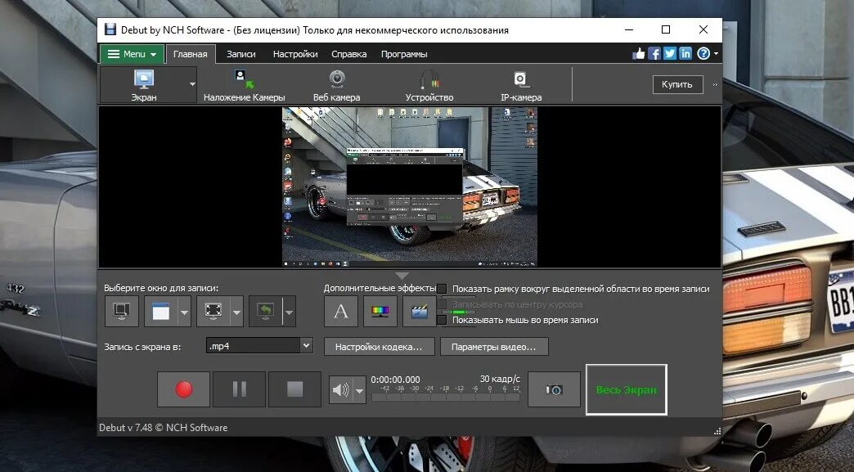Click the audio level meter bar

[x=446, y=398]
